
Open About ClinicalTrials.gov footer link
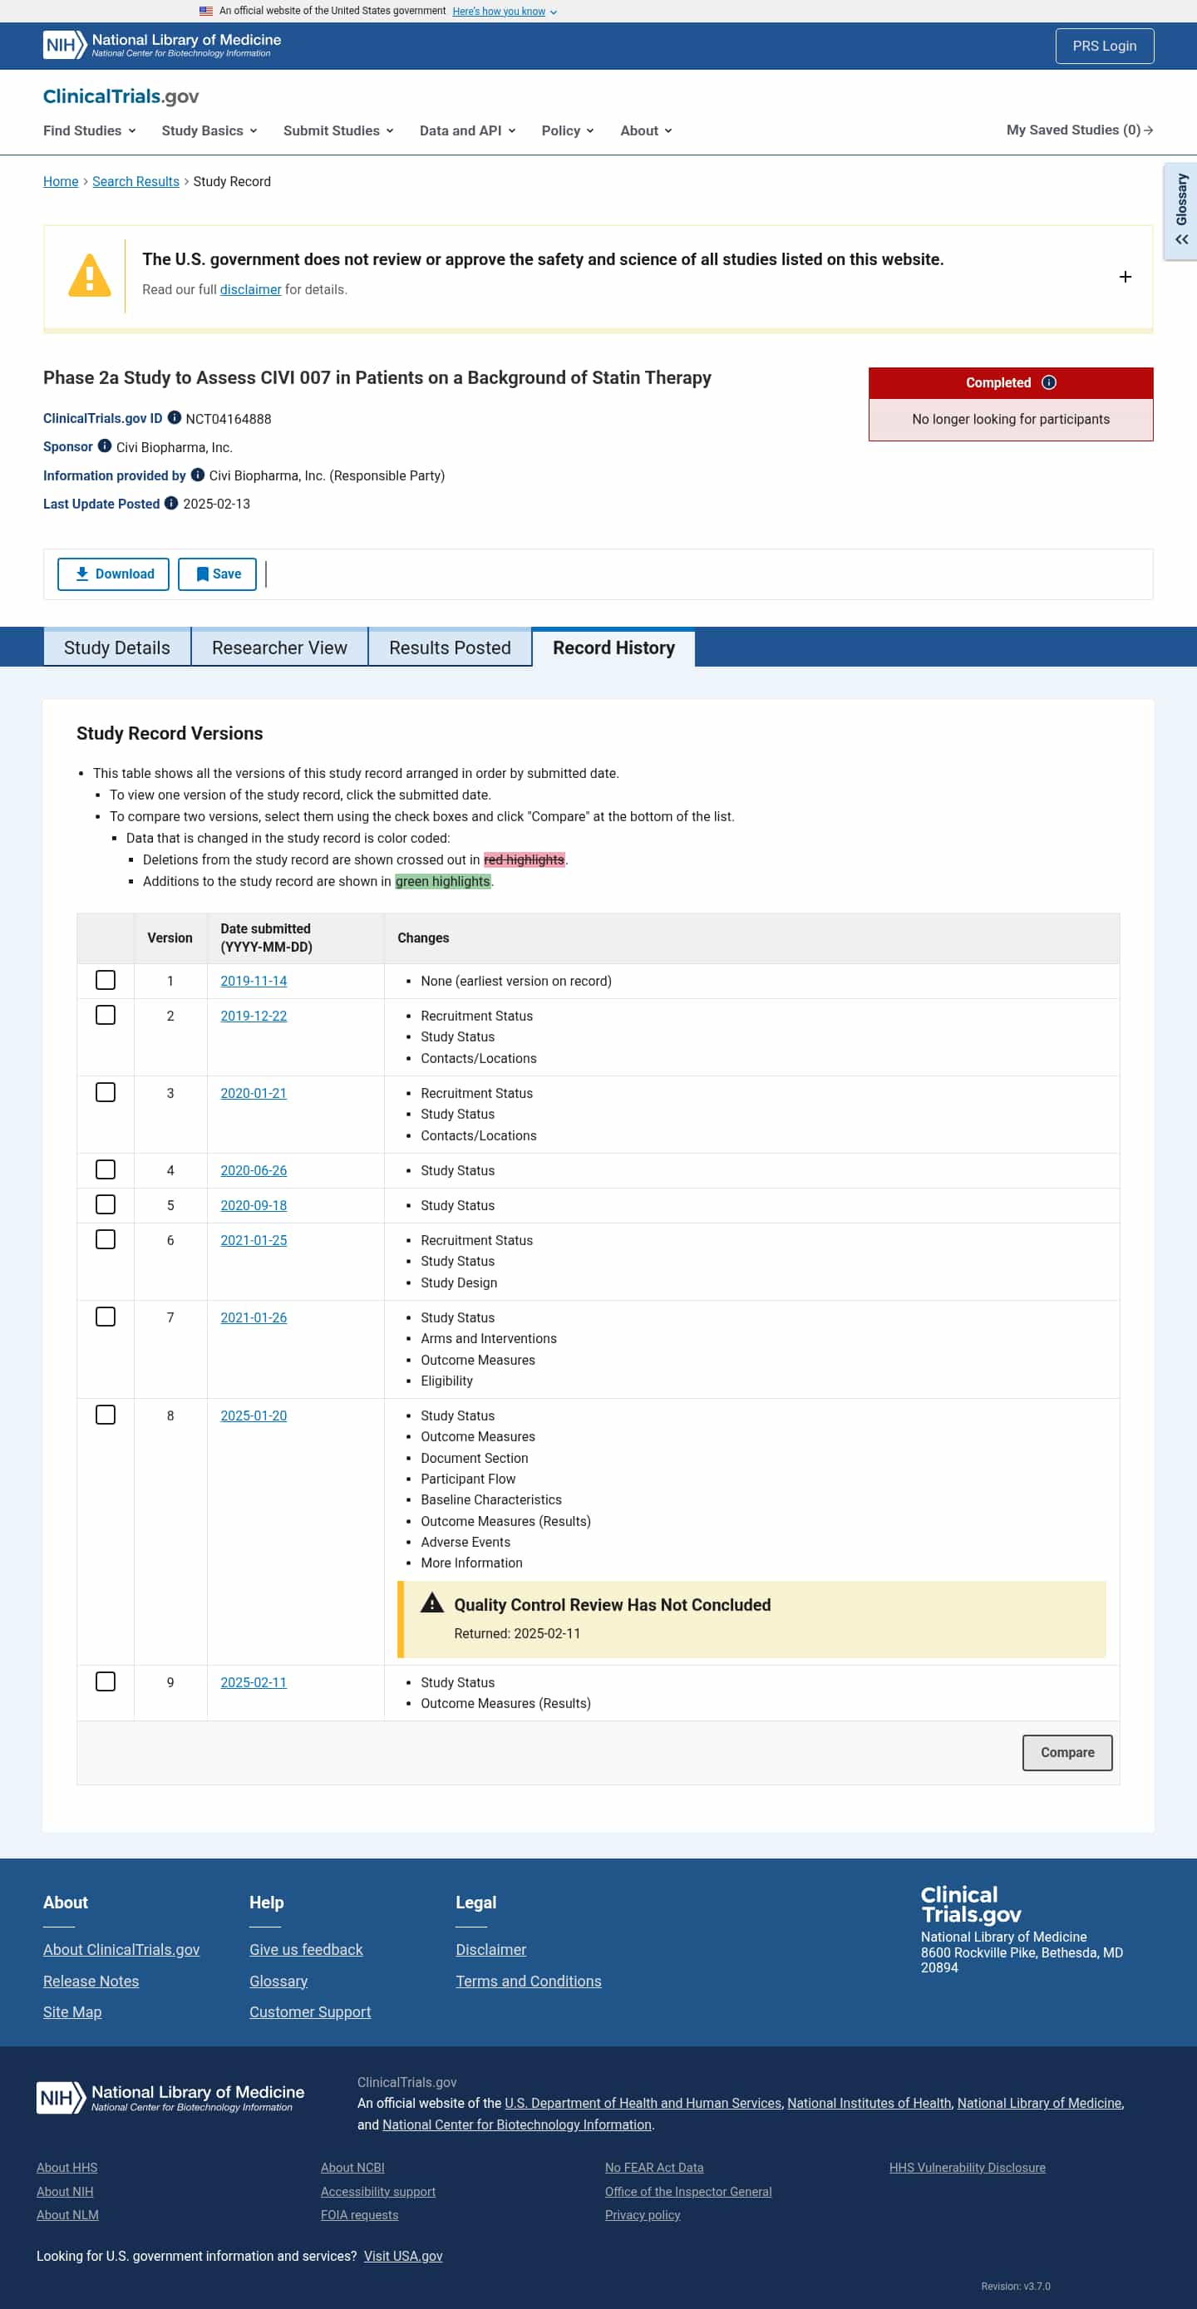pyautogui.click(x=121, y=1948)
